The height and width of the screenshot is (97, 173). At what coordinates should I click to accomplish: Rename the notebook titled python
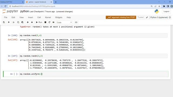(25, 11)
